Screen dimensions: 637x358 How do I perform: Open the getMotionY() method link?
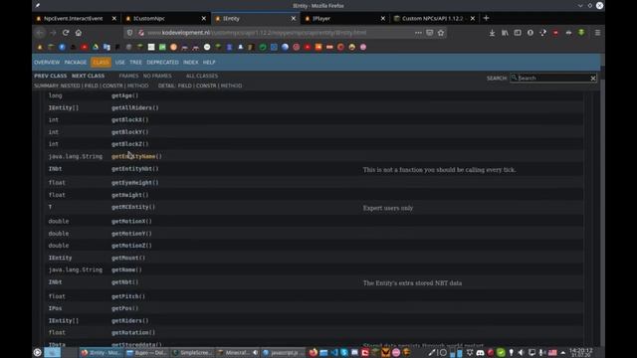point(131,234)
